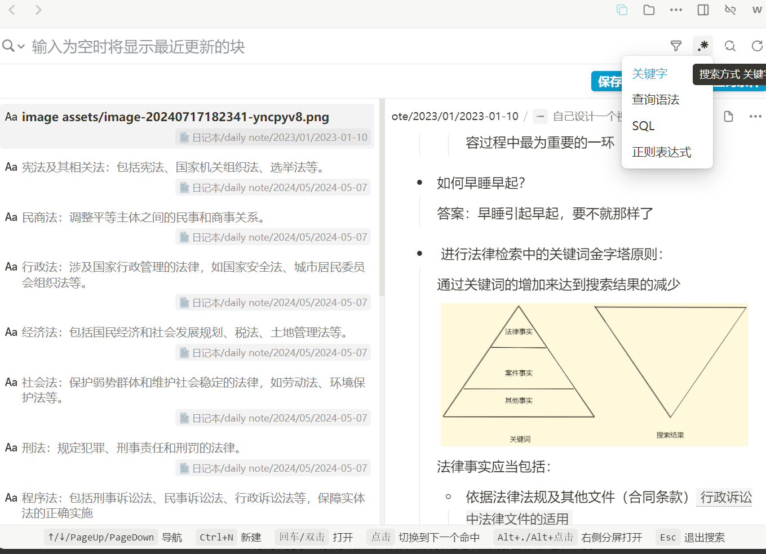The width and height of the screenshot is (766, 554).
Task: Click the asterisk search method icon
Action: pyautogui.click(x=703, y=46)
